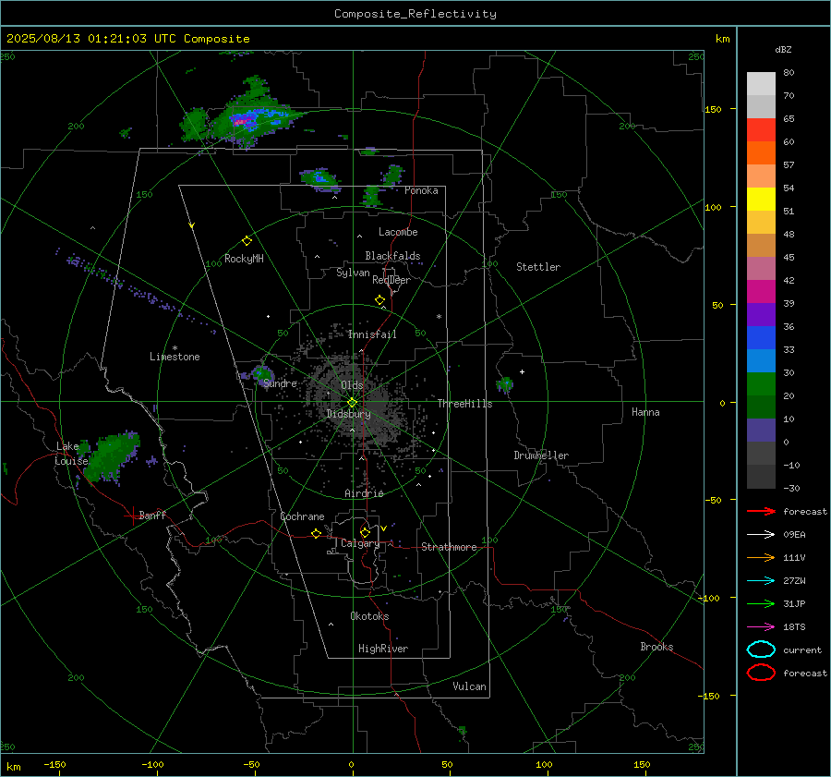Click the storm cell beside Sundre
831x777 pixels.
[260, 374]
